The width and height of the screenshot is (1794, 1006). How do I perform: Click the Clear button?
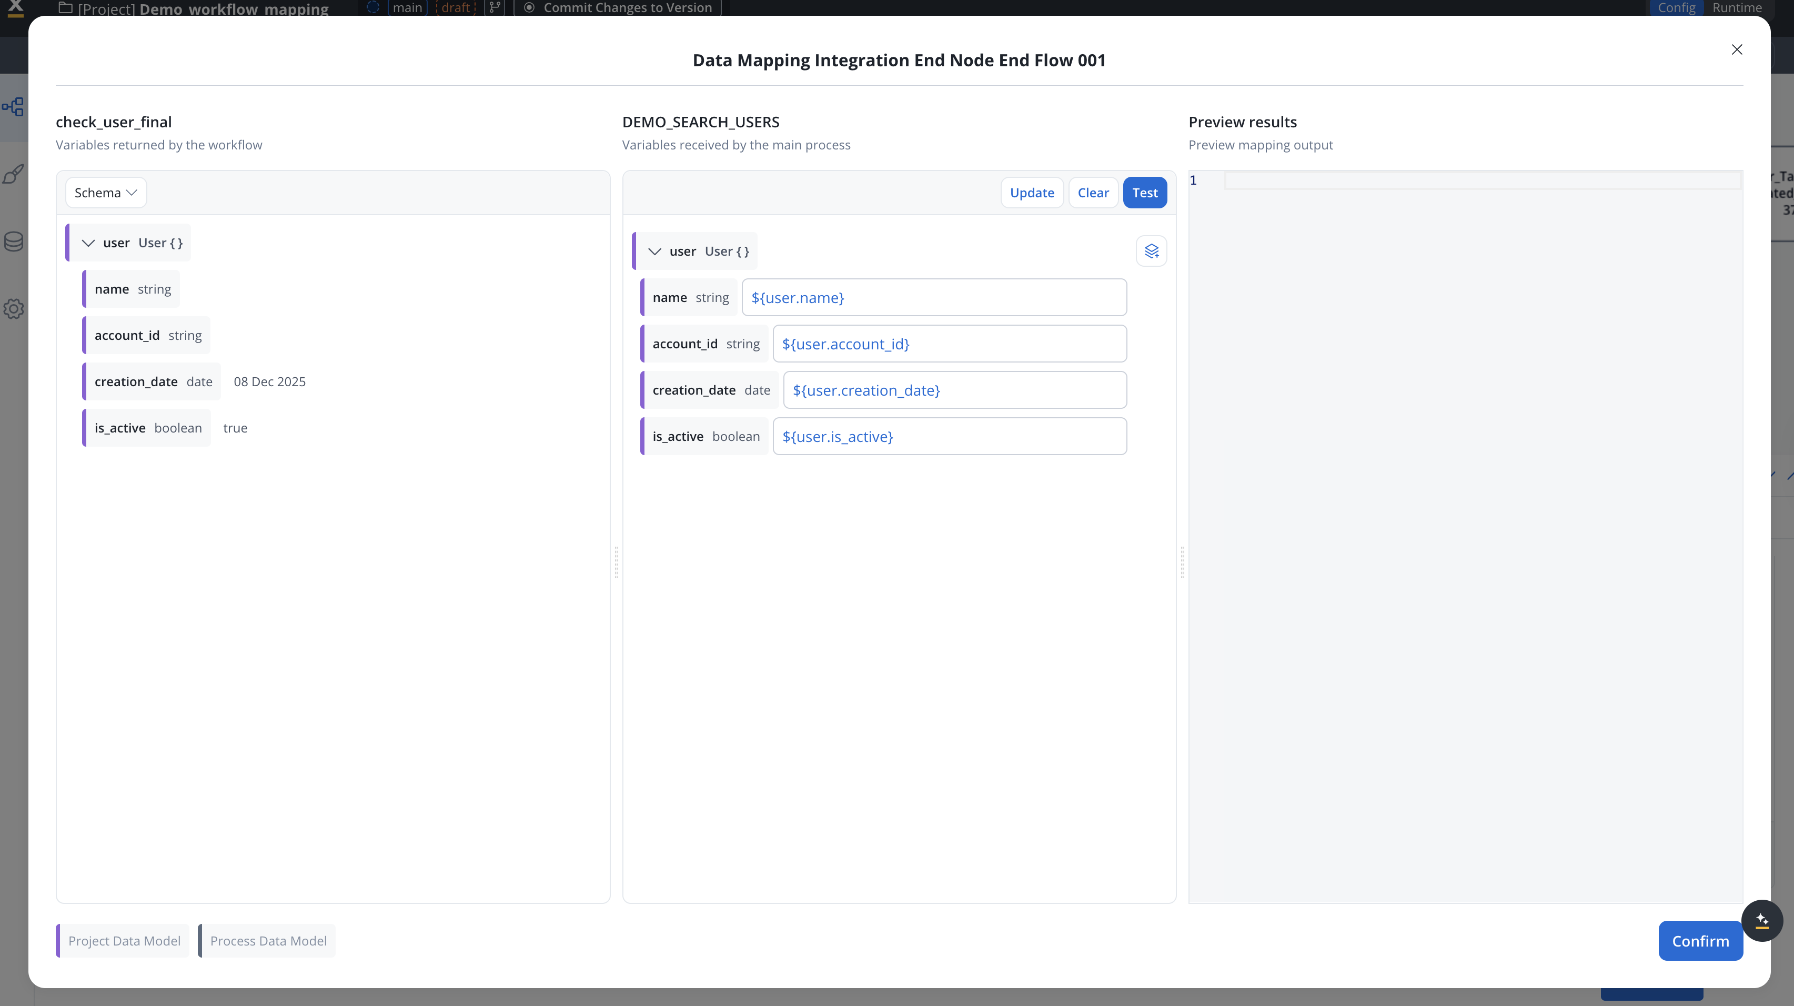pyautogui.click(x=1093, y=193)
